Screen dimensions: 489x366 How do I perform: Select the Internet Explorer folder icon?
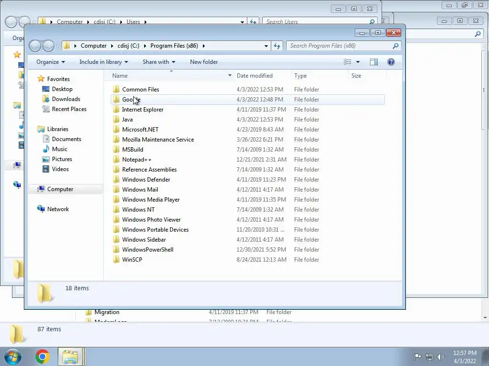(116, 110)
